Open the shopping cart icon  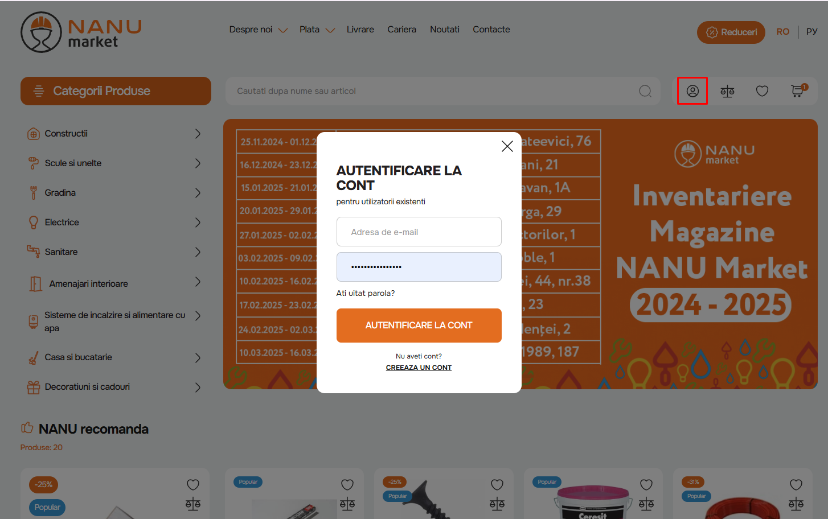pyautogui.click(x=798, y=90)
